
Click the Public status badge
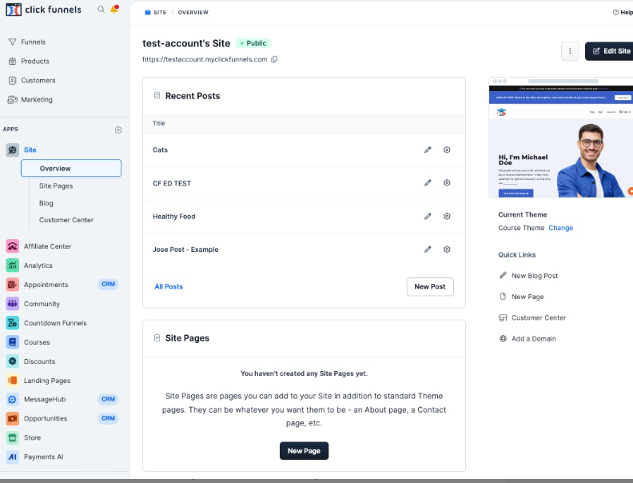coord(253,43)
